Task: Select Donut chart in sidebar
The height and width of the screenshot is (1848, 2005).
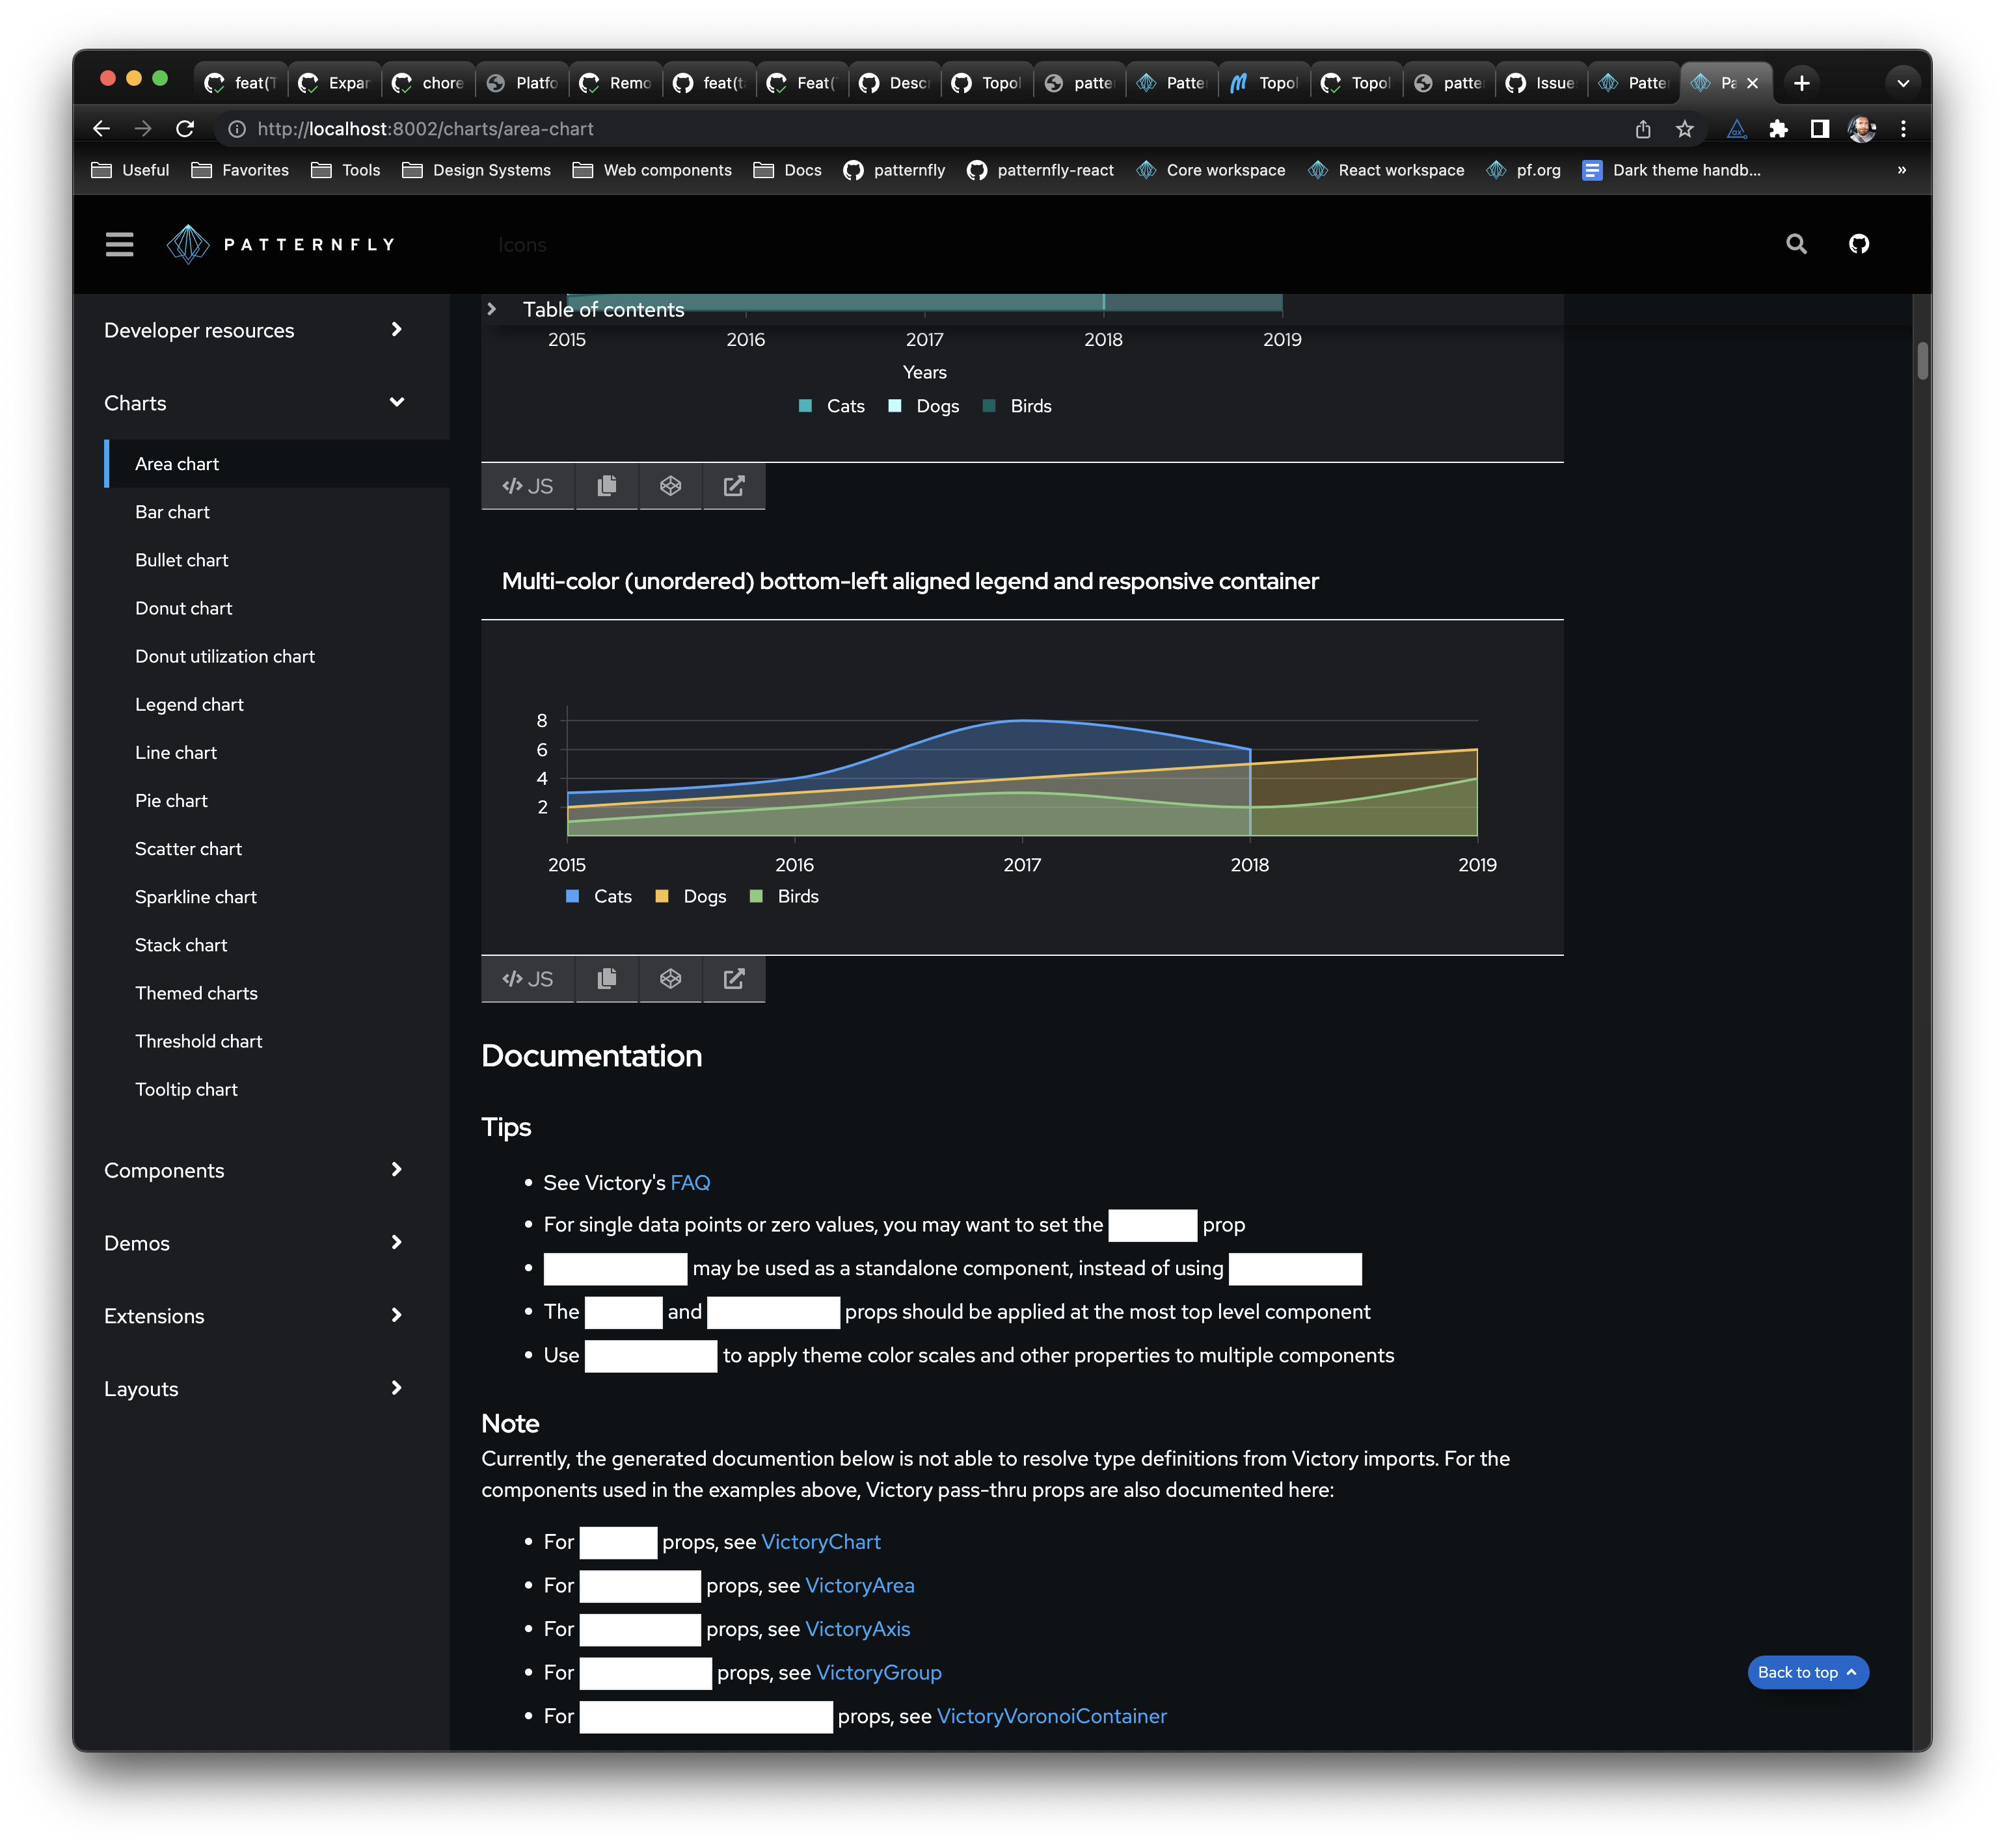Action: tap(183, 608)
